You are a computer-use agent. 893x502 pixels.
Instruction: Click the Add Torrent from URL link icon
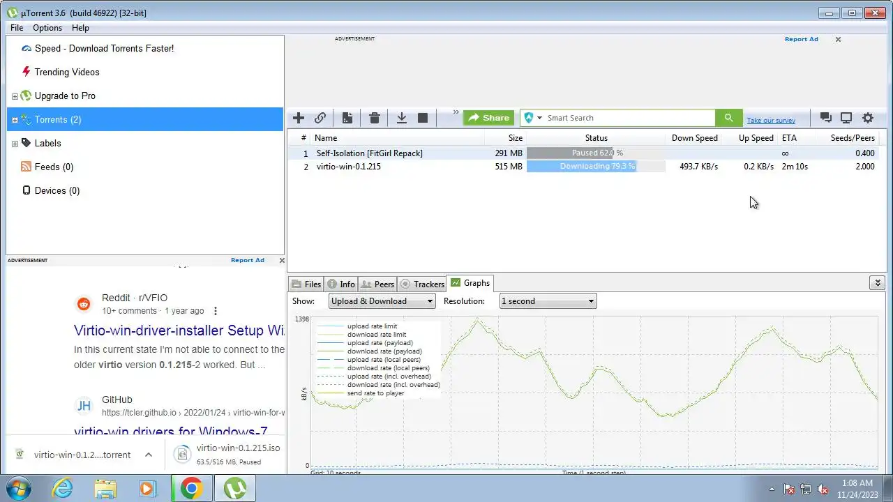[320, 118]
